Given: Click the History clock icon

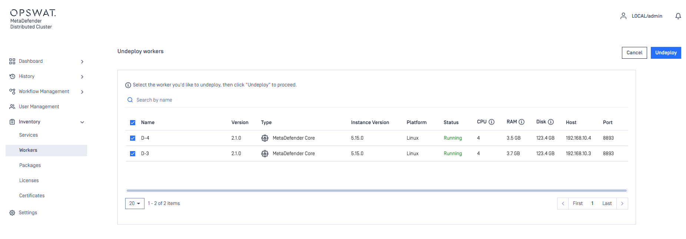Looking at the screenshot, I should (12, 76).
